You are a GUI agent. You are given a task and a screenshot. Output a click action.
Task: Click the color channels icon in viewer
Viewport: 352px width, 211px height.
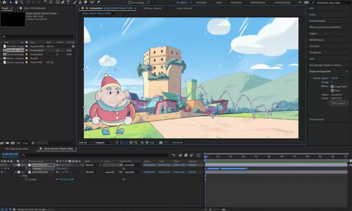coord(142,143)
